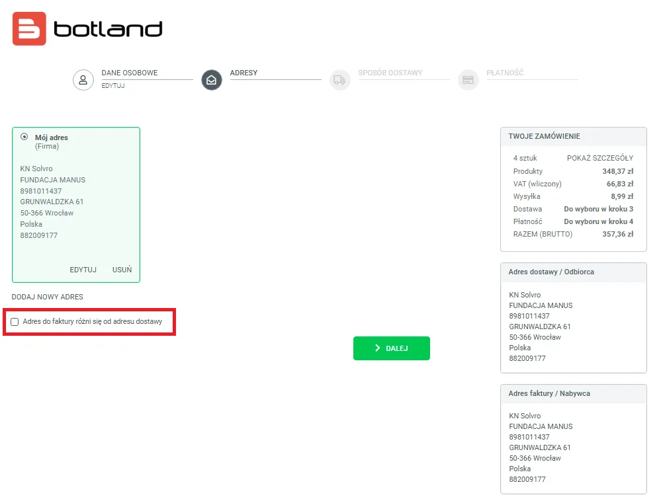Click 'Edytuj' under Dane osobowe
Viewport: 661px width, 503px height.
click(113, 86)
